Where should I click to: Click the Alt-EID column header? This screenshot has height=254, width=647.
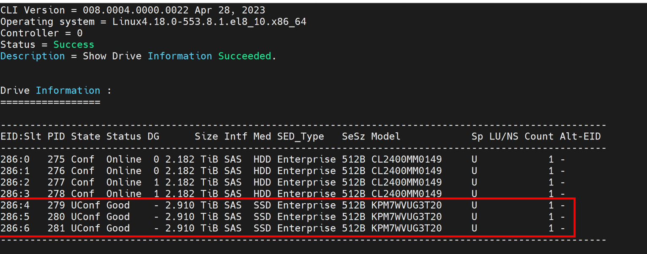click(580, 137)
